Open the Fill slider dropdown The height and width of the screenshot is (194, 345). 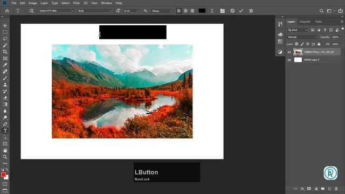click(x=342, y=44)
